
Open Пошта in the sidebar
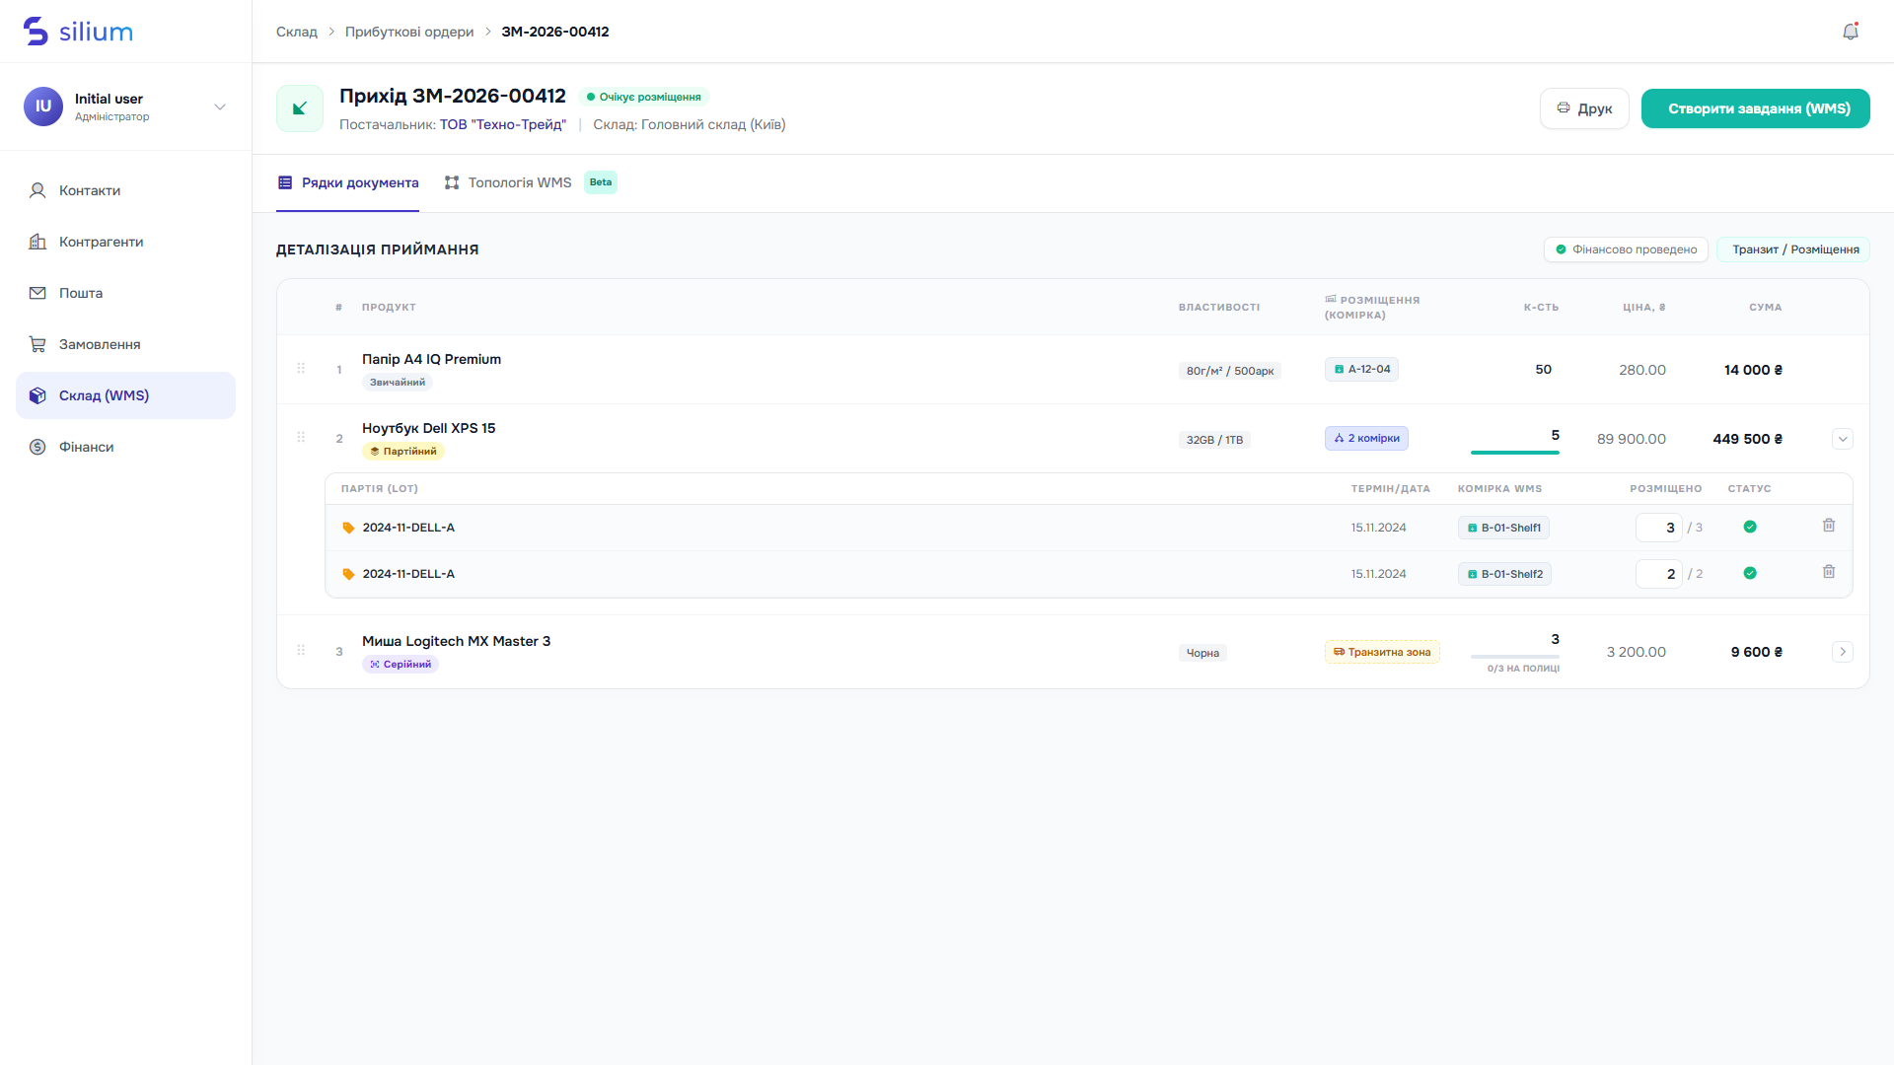[125, 293]
